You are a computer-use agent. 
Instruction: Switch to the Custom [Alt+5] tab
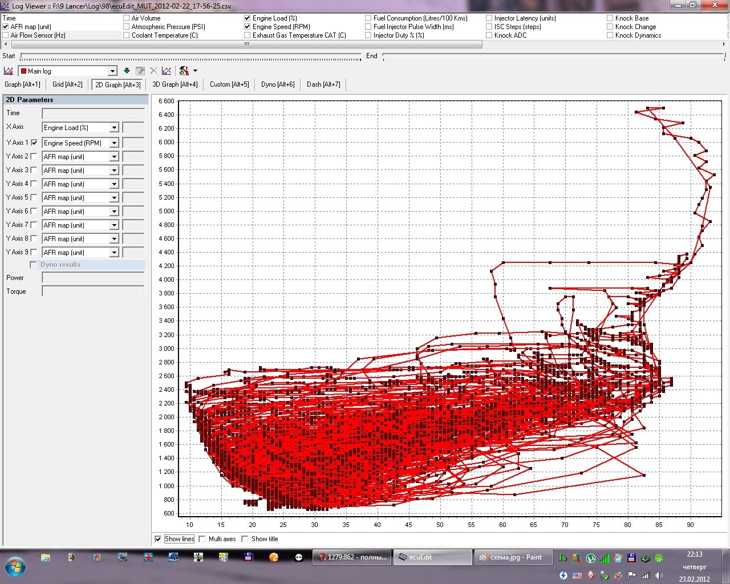[x=229, y=84]
